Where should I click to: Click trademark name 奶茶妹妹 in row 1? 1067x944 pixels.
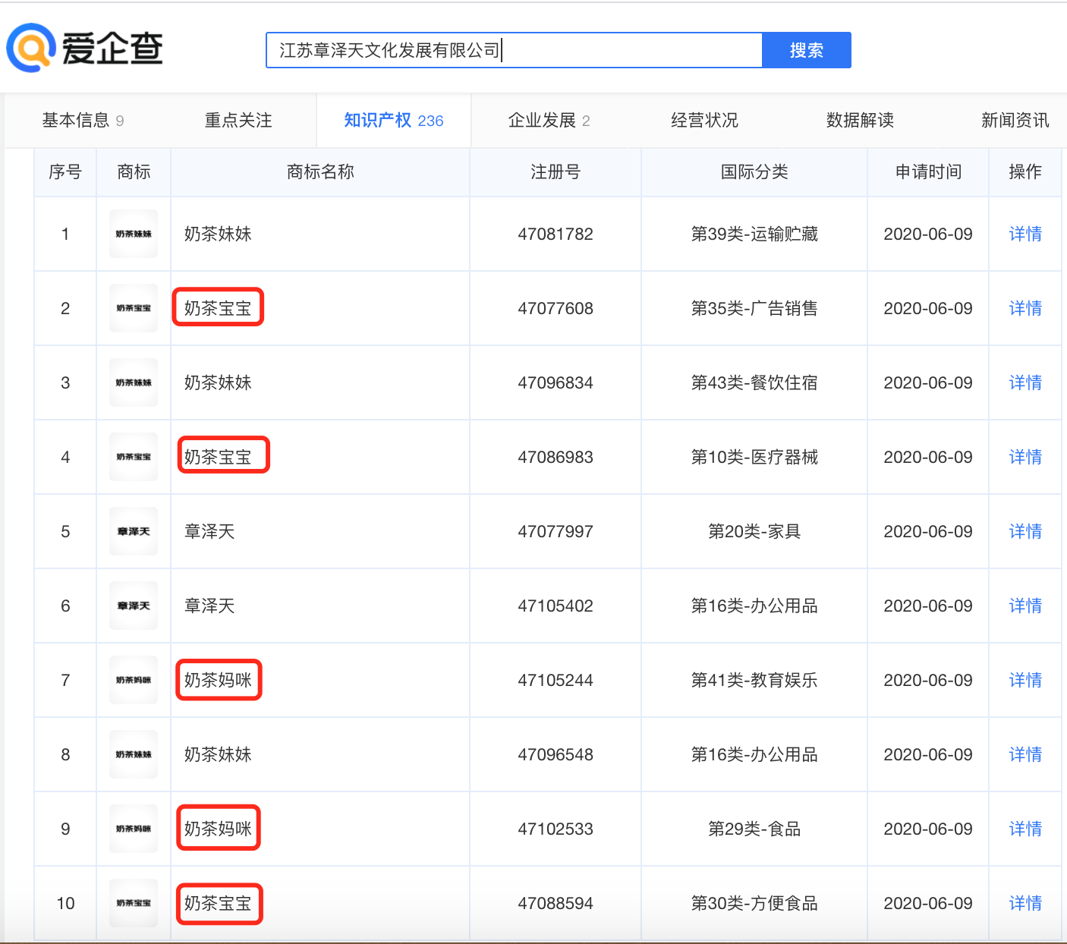point(218,234)
